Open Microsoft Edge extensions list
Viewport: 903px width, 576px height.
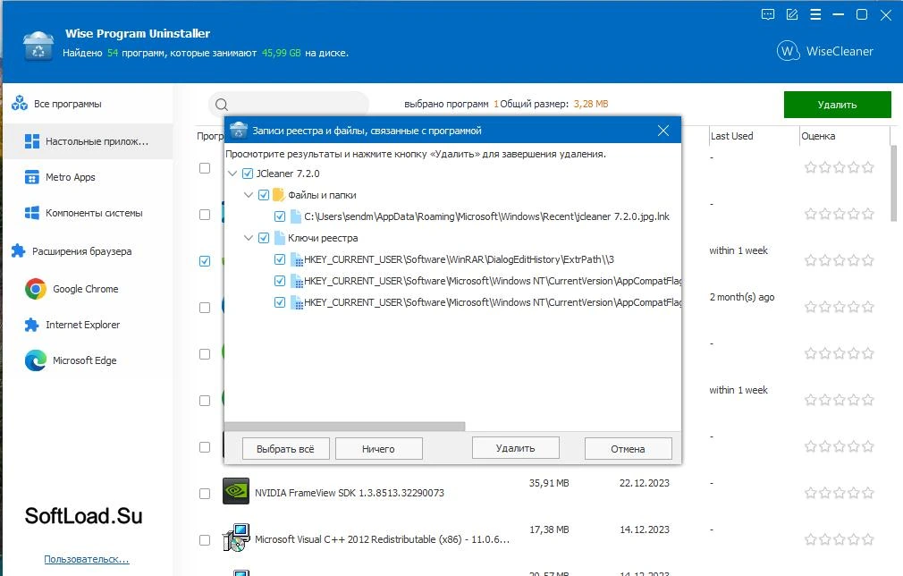(84, 360)
